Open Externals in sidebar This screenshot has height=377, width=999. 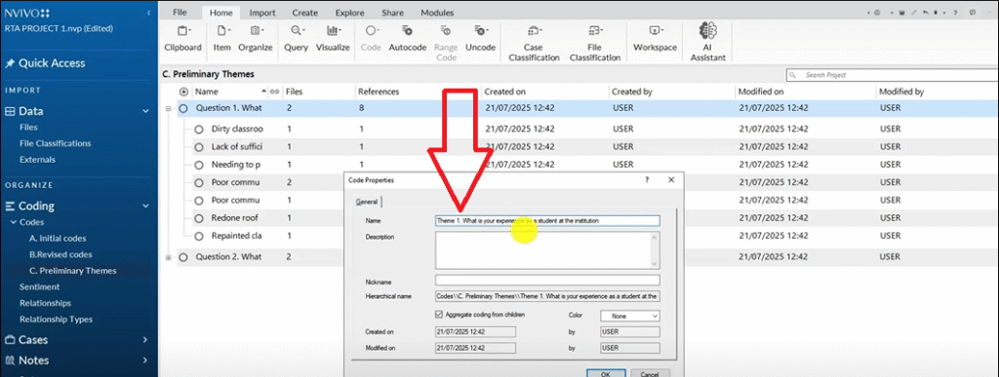[38, 160]
